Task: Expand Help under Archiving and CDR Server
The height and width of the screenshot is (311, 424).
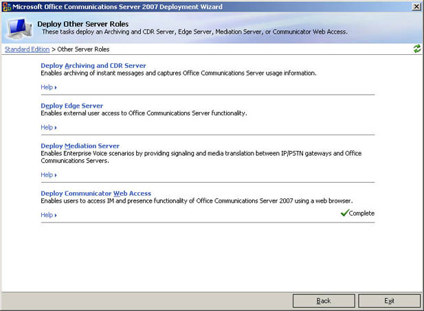Action: point(48,87)
